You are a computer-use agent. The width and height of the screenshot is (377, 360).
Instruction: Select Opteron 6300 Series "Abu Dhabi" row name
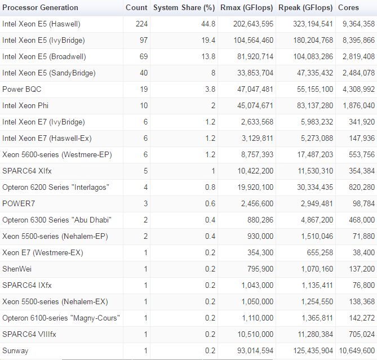tap(57, 220)
